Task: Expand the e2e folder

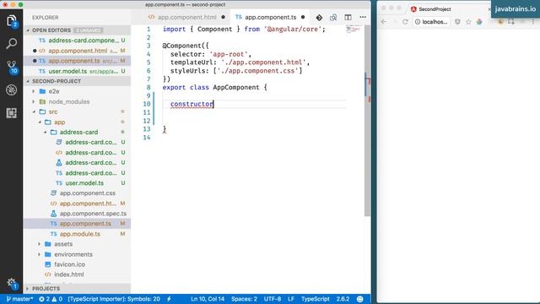Action: point(34,91)
